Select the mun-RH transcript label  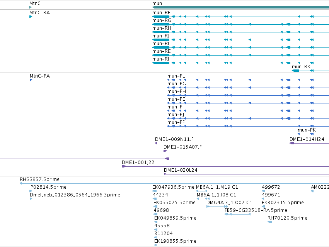pos(162,28)
